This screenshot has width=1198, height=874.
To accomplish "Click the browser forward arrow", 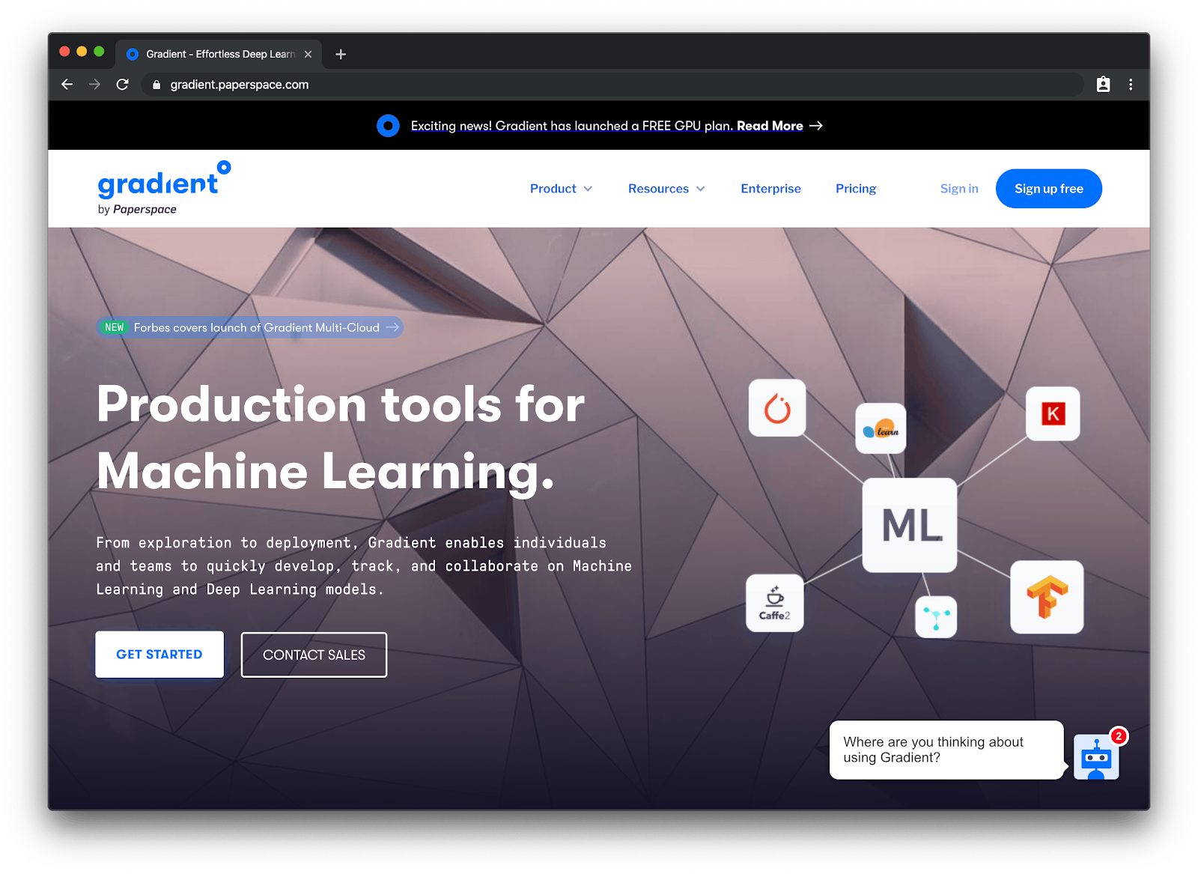I will 94,85.
